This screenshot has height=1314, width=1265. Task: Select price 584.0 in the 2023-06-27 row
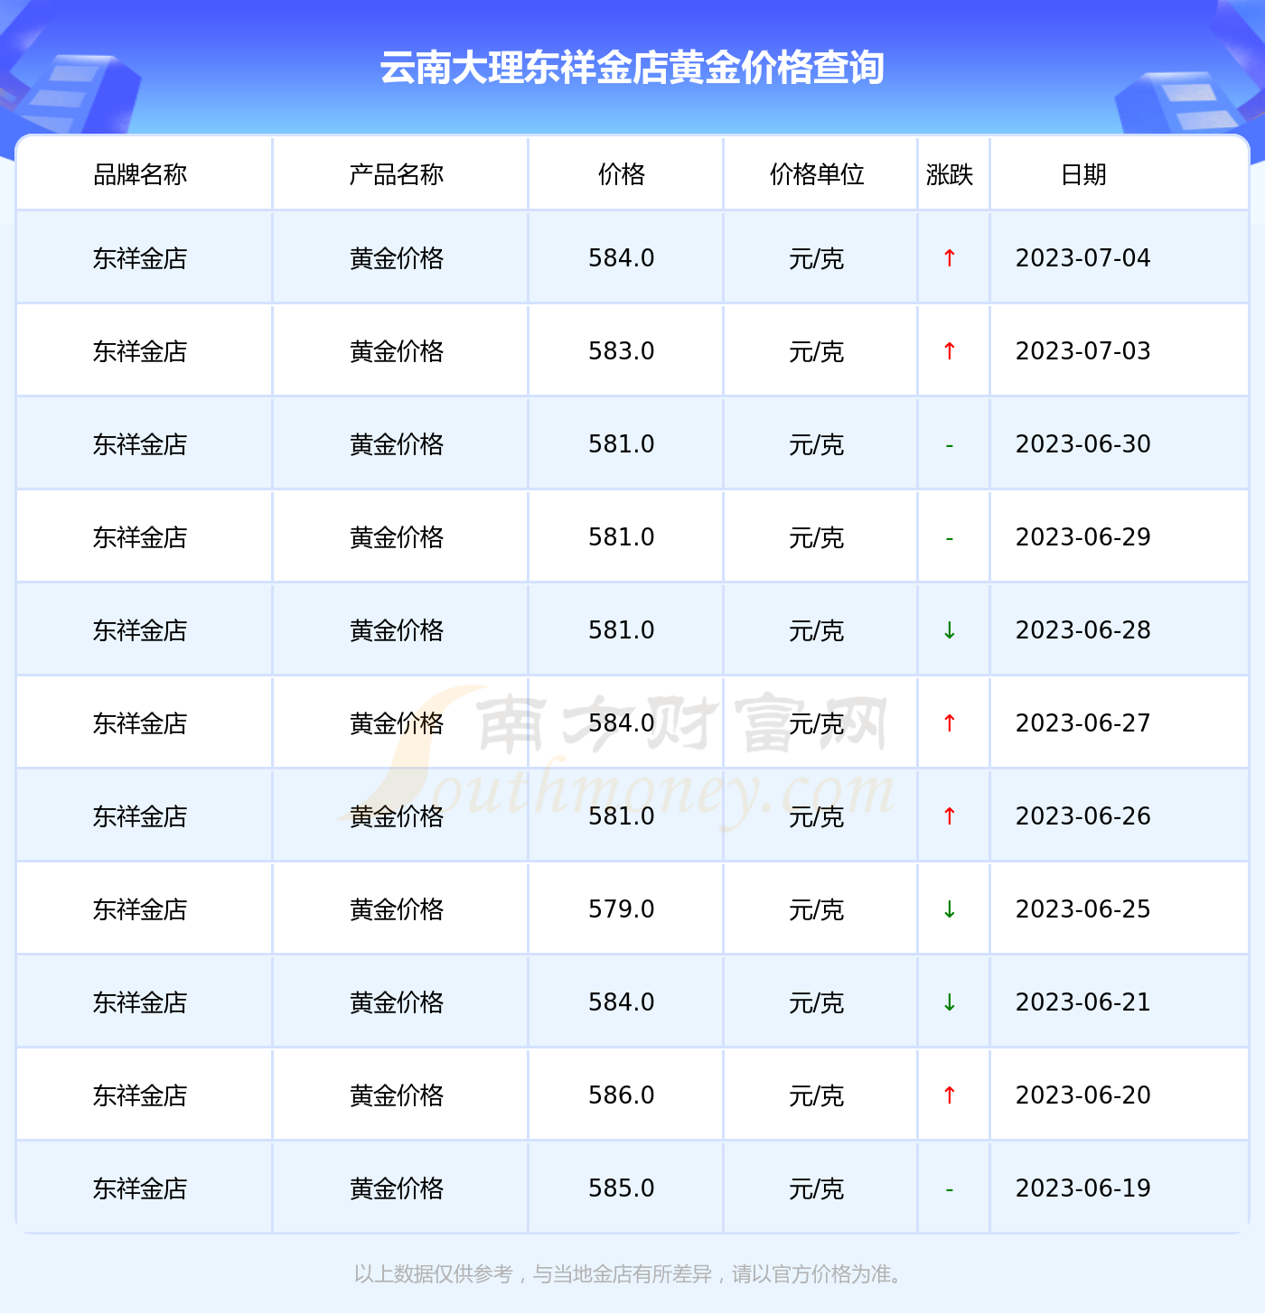pyautogui.click(x=622, y=723)
